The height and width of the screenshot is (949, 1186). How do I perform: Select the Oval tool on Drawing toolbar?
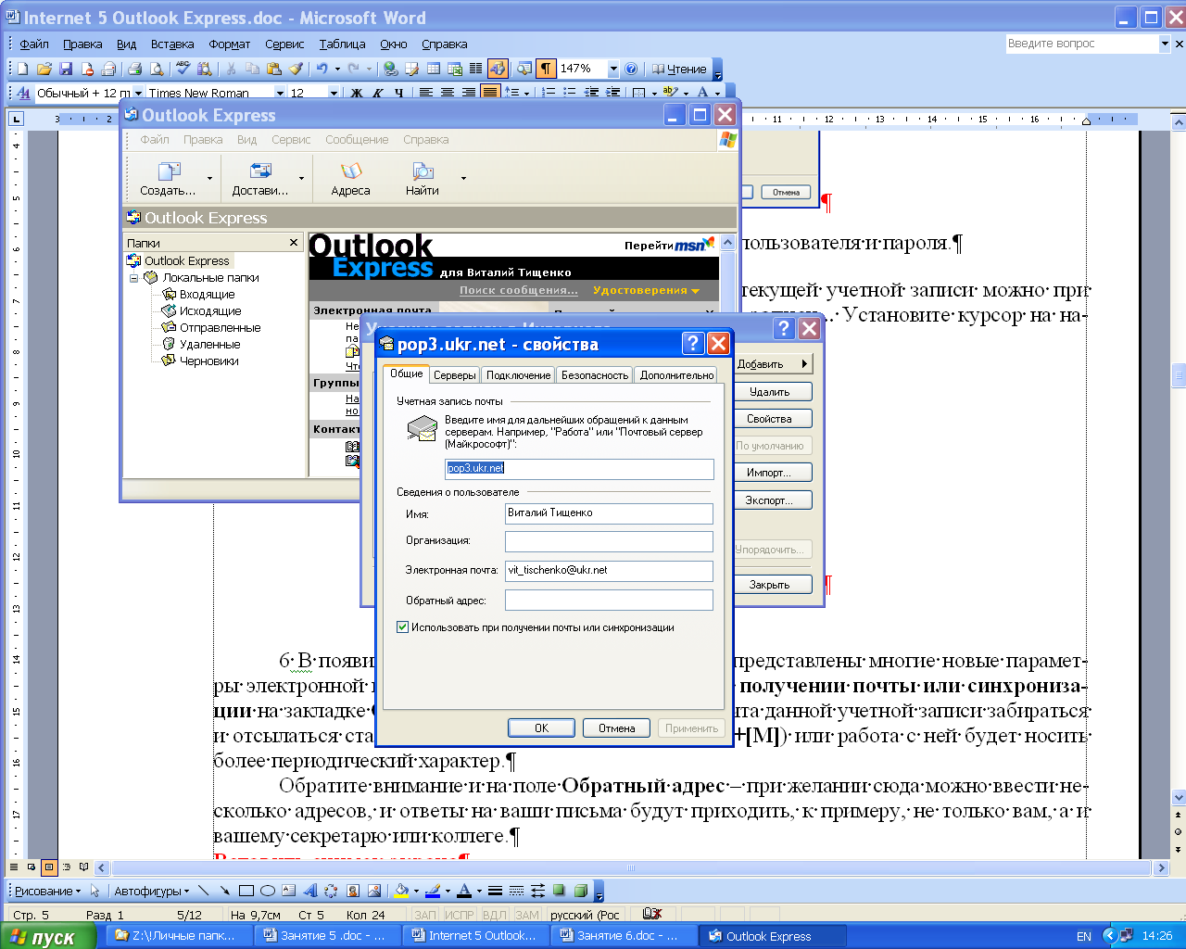point(268,891)
